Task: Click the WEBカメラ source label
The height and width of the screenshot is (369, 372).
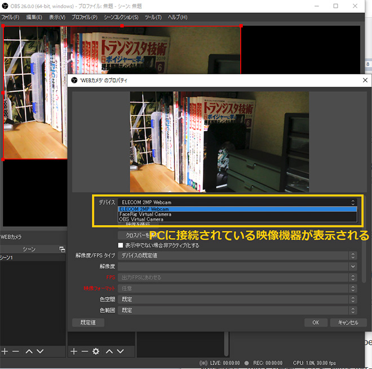Action: tap(11, 237)
